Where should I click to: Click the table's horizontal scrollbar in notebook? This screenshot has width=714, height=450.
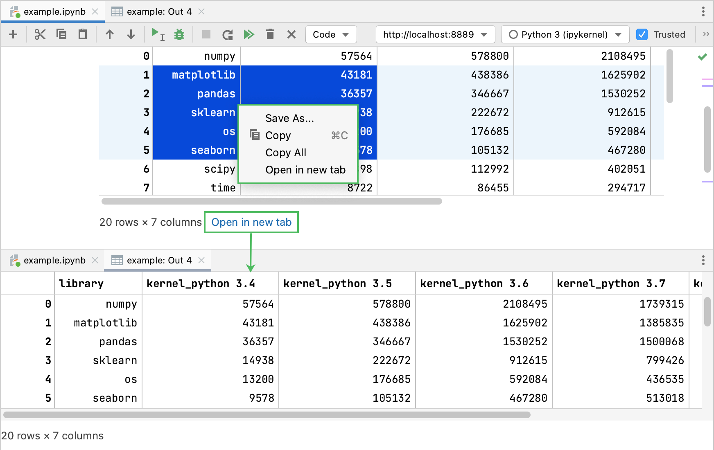[x=271, y=201]
